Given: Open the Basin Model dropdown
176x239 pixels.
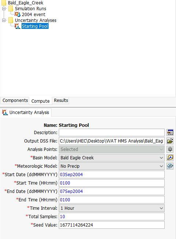Looking at the screenshot, I should click(112, 158).
